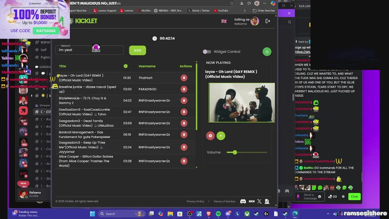The image size is (389, 219).
Task: Open NBABite bookmark
Action: [169, 11]
